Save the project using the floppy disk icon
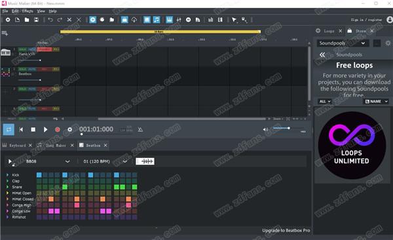393x240 pixels. click(x=36, y=20)
